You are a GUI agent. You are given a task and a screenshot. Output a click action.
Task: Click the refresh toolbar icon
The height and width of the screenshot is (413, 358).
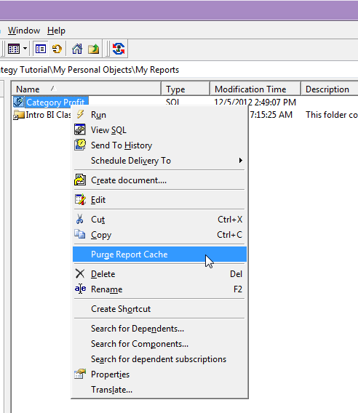point(57,49)
